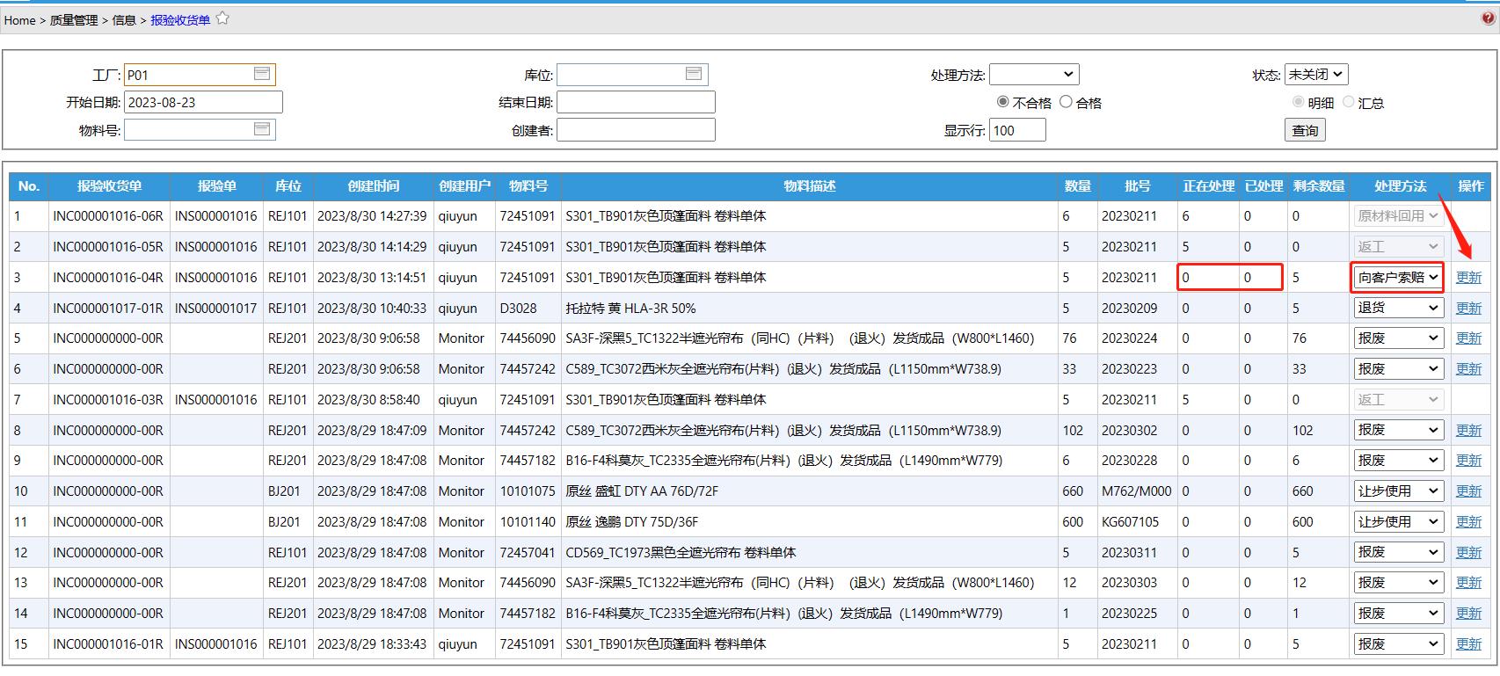This screenshot has width=1500, height=676.
Task: Click 更新 link in row 6
Action: (x=1469, y=368)
